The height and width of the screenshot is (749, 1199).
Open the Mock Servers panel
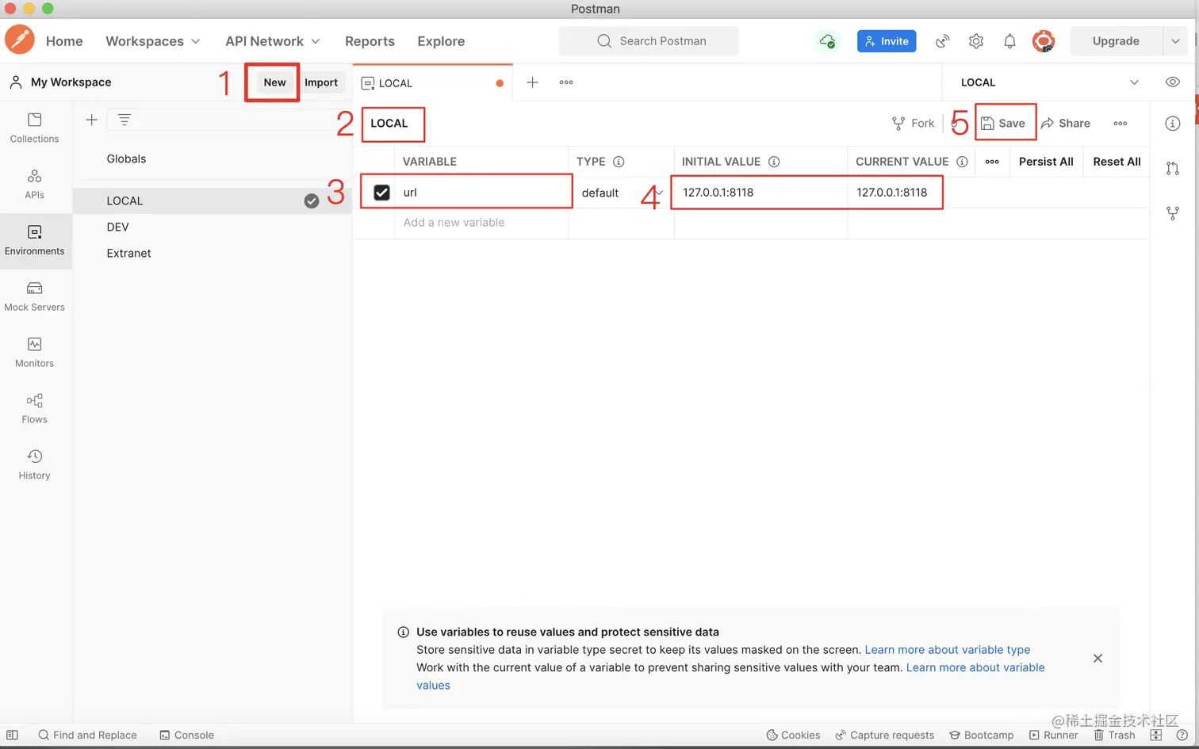tap(35, 296)
